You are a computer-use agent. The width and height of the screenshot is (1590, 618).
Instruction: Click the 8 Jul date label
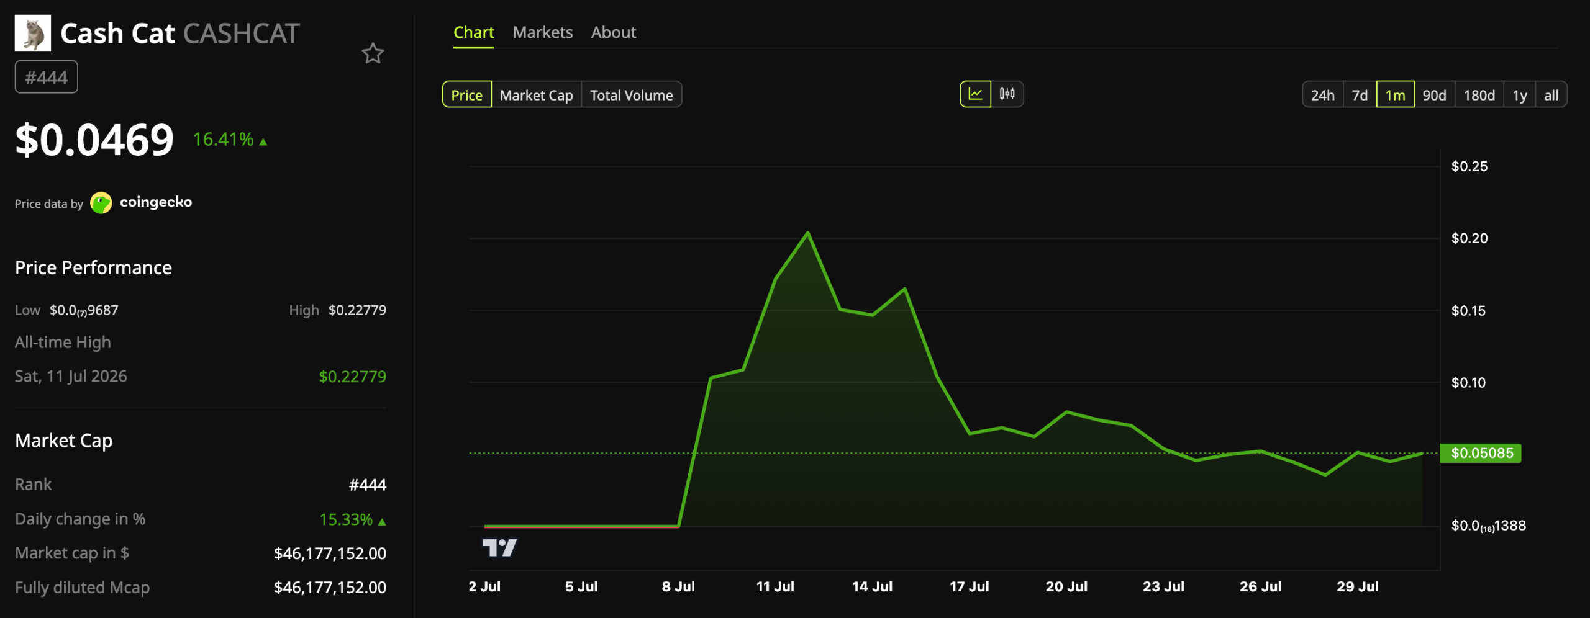coord(678,586)
